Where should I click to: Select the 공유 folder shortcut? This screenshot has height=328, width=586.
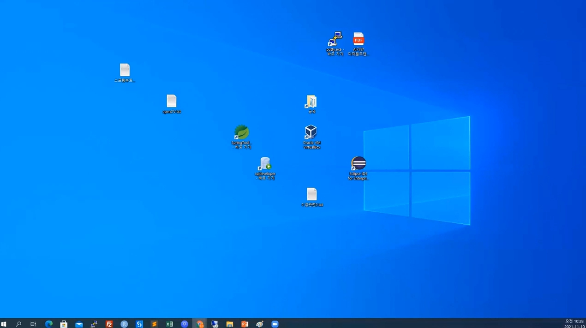pyautogui.click(x=311, y=102)
